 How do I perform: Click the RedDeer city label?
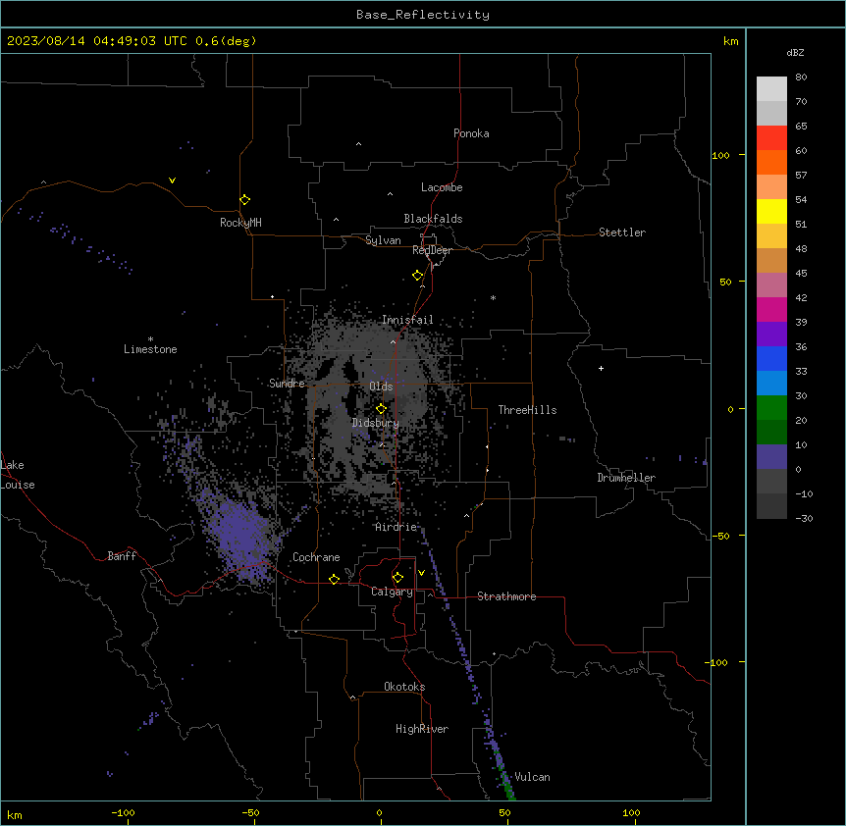click(432, 250)
